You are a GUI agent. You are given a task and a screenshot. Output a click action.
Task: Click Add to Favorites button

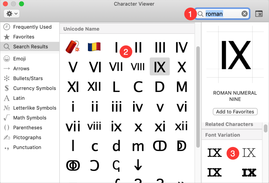point(235,112)
